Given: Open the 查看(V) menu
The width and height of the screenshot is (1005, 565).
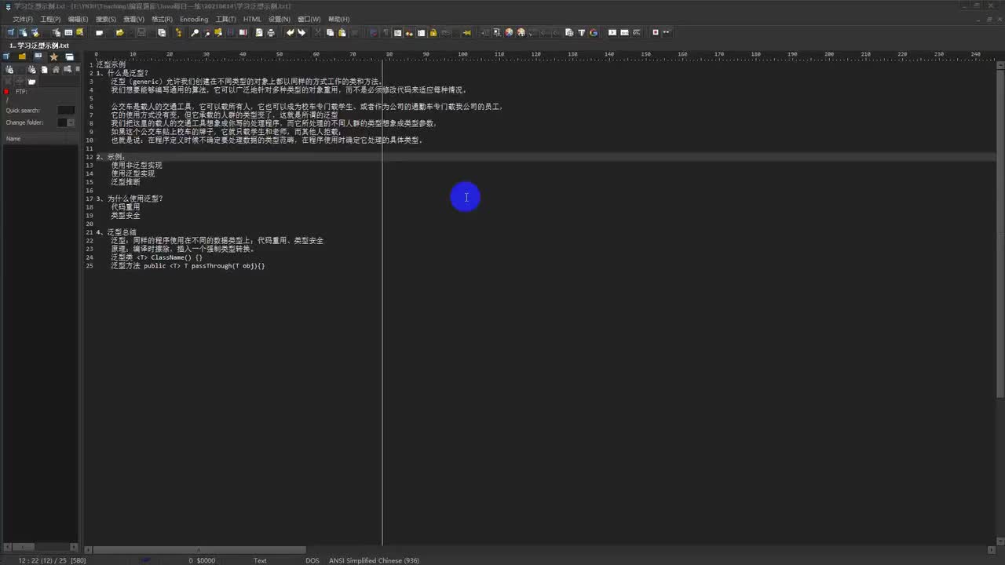Looking at the screenshot, I should [133, 19].
